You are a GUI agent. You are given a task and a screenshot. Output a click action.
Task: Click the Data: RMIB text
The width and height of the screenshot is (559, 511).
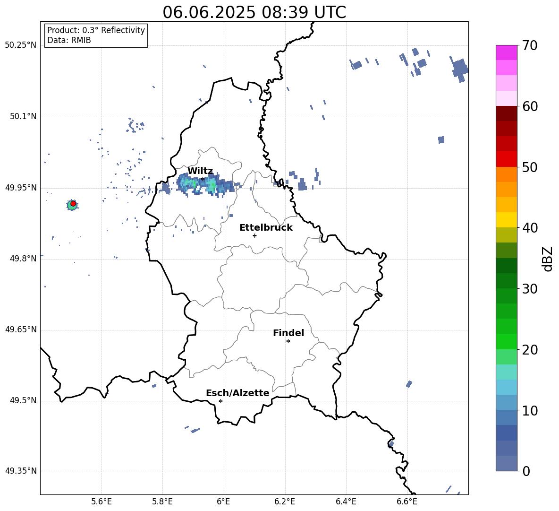(x=69, y=40)
